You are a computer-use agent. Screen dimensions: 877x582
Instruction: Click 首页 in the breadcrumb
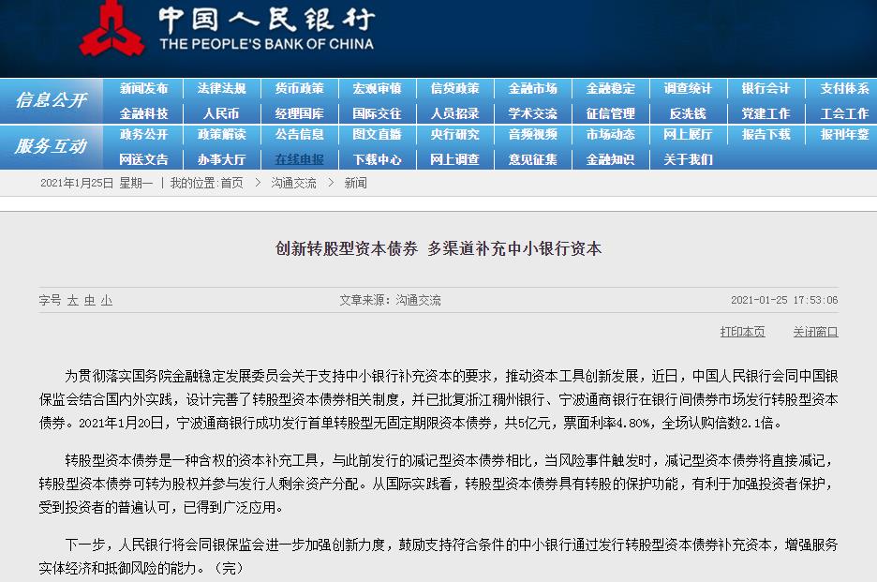coord(231,184)
